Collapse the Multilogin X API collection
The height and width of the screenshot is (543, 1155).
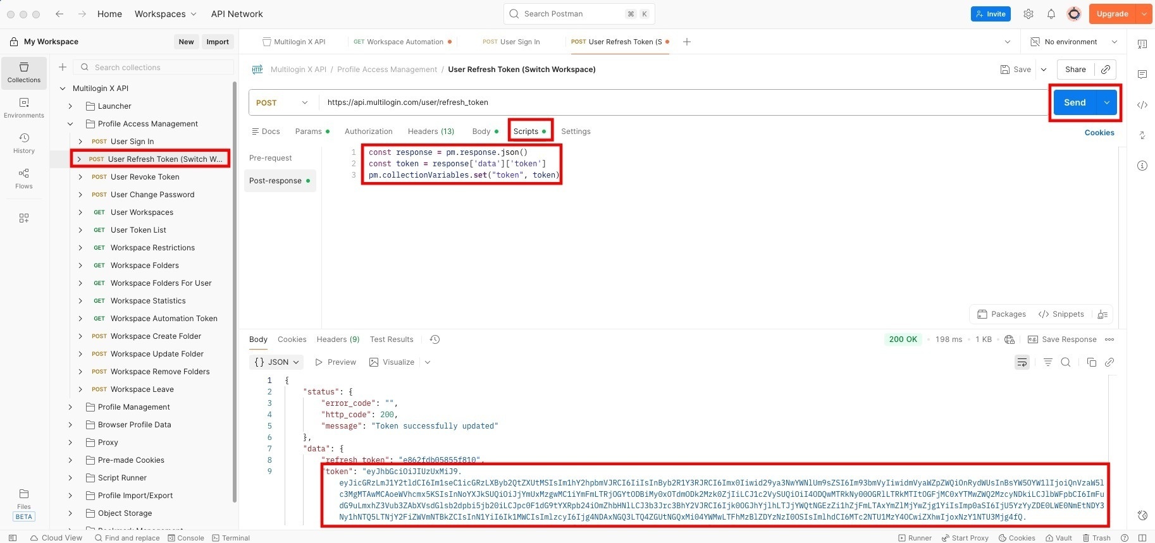pos(63,88)
